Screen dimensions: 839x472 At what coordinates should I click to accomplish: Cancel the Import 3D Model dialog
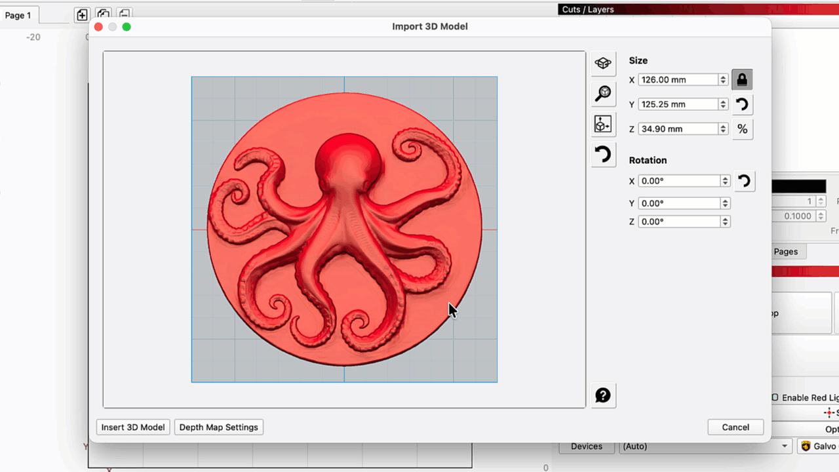click(735, 427)
